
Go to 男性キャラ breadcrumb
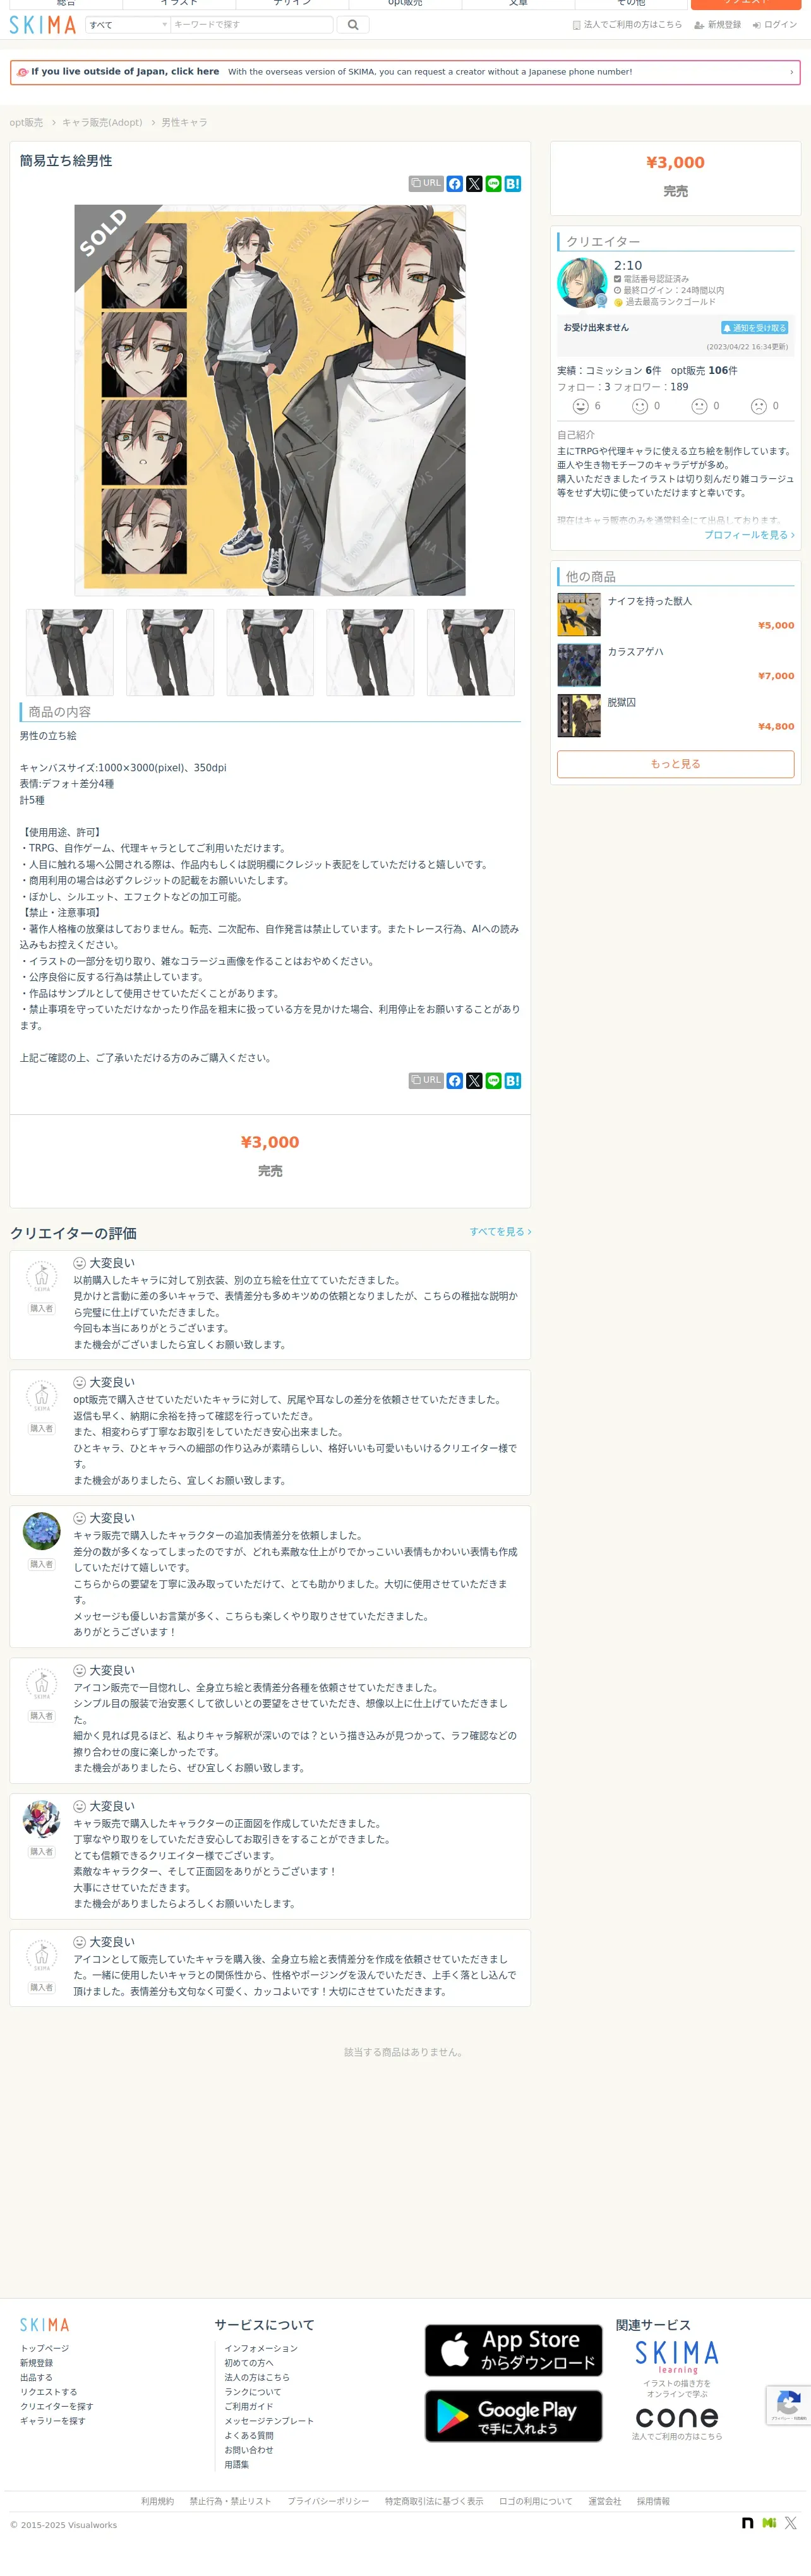(x=184, y=122)
